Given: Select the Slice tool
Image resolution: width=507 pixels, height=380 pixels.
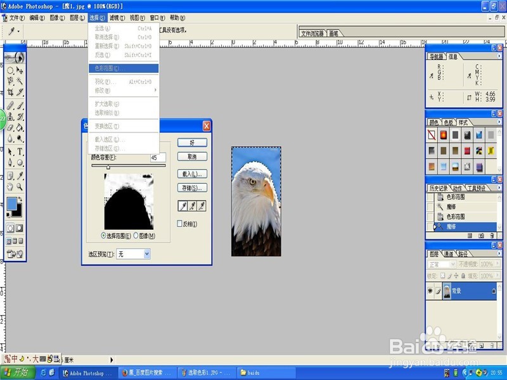Looking at the screenshot, I should (x=20, y=92).
